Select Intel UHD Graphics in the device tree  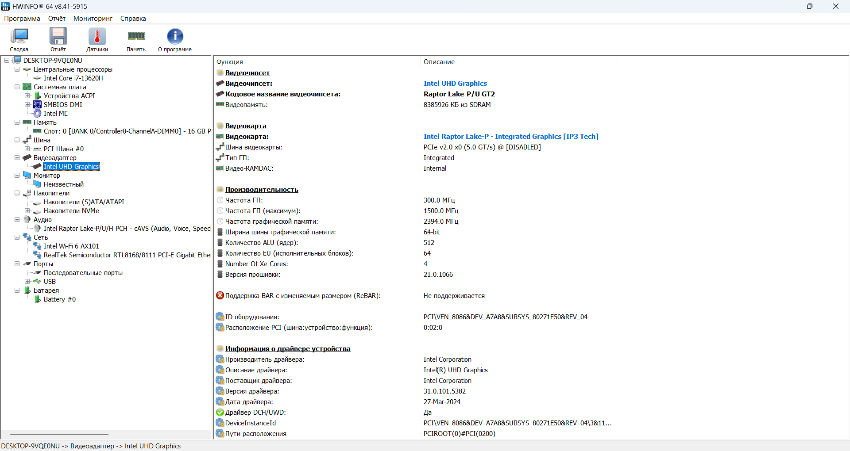coord(71,167)
